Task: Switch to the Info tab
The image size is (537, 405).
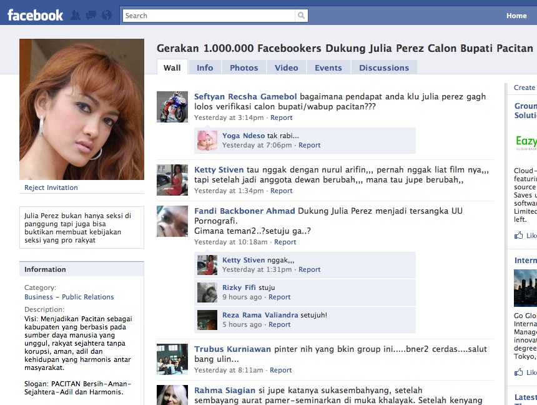Action: click(205, 67)
